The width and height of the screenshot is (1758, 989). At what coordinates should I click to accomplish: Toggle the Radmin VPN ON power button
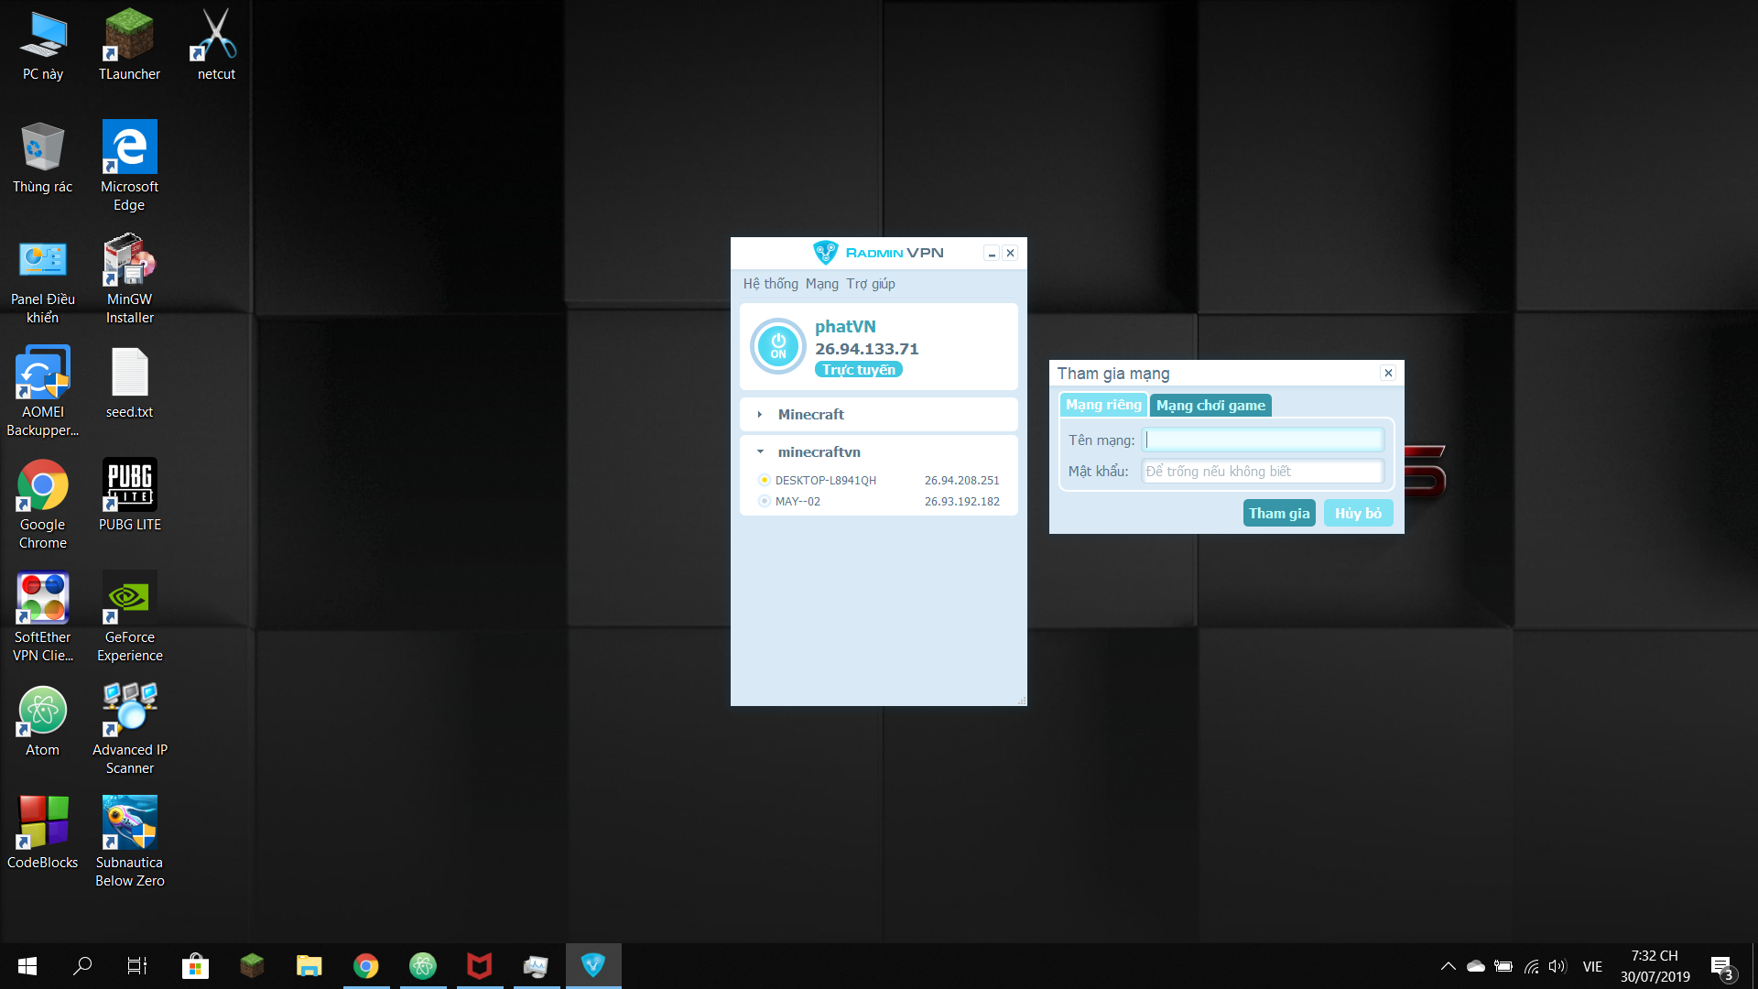pyautogui.click(x=777, y=346)
